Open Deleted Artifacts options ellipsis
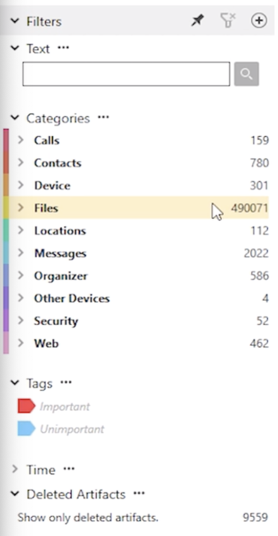The image size is (278, 536). (x=139, y=494)
